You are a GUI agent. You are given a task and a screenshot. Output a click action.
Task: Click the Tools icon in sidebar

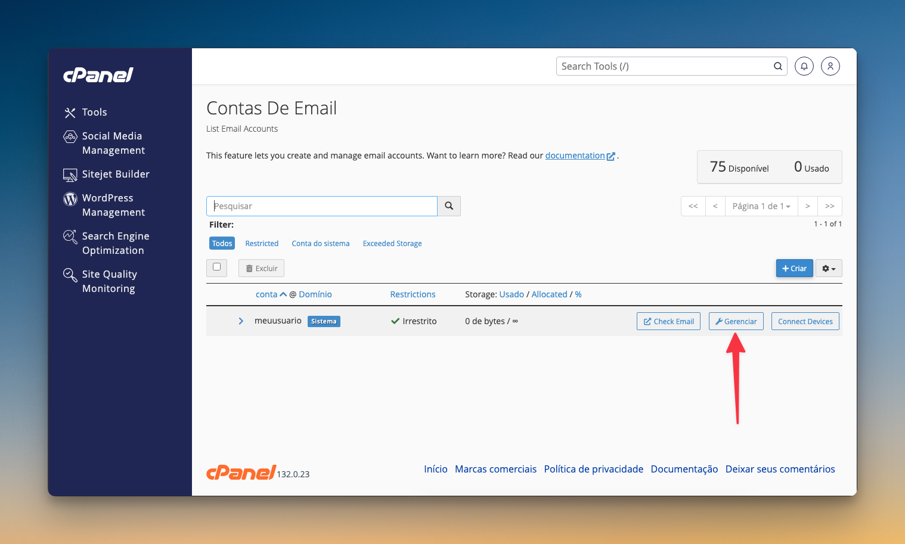click(70, 113)
